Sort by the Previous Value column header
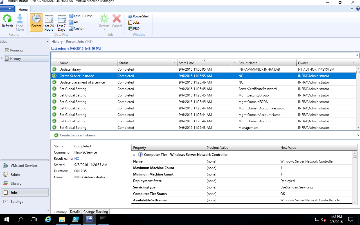Image resolution: width=360 pixels, height=225 pixels. (x=242, y=148)
